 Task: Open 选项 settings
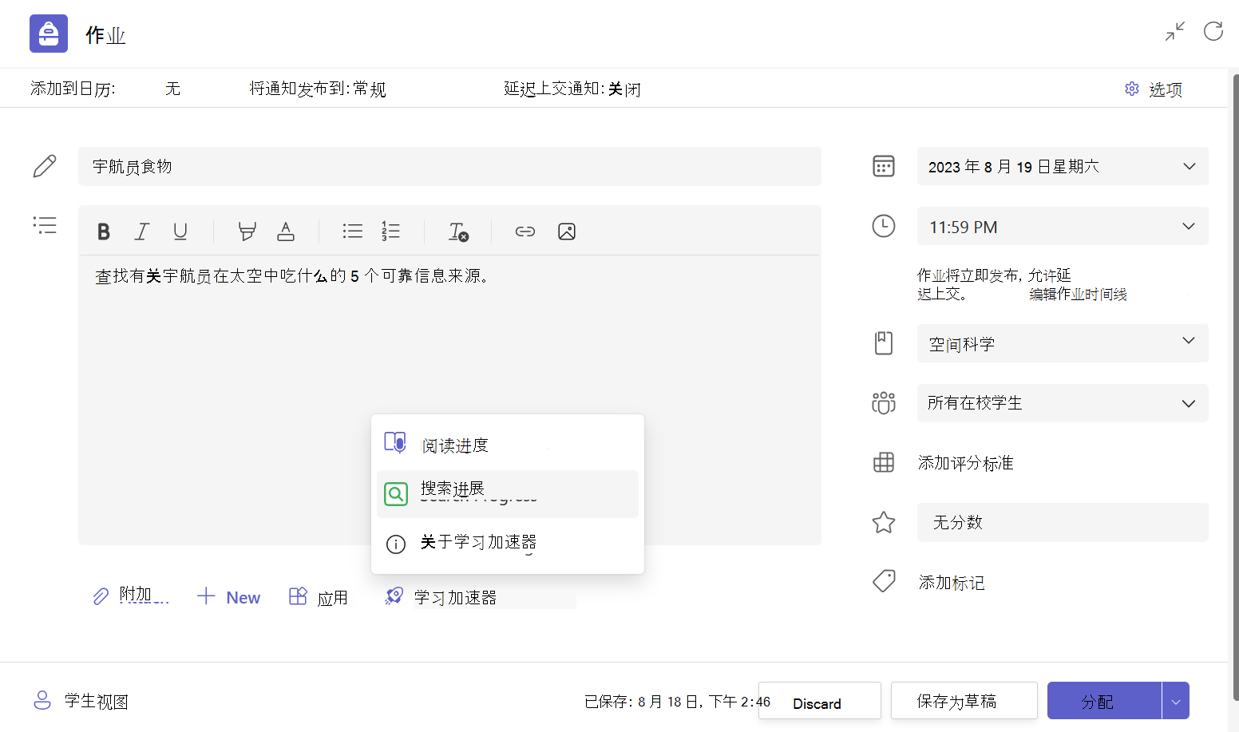[x=1154, y=89]
